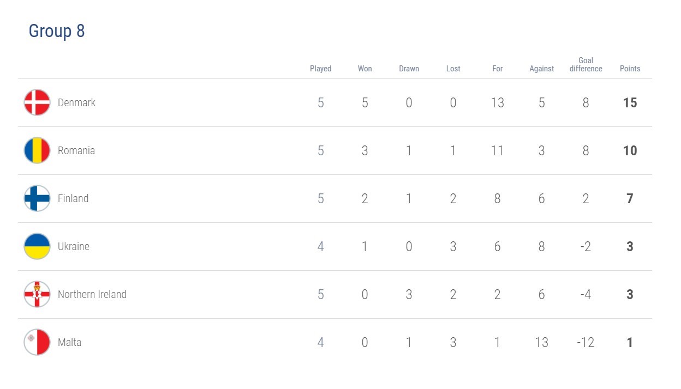Click the Group 8 heading
The width and height of the screenshot is (681, 389).
point(57,31)
